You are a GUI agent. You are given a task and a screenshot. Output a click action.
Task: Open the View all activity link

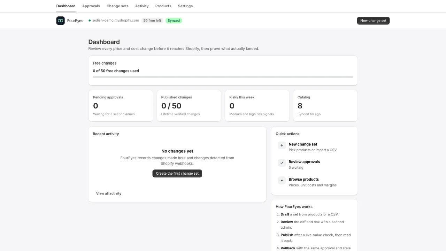109,193
